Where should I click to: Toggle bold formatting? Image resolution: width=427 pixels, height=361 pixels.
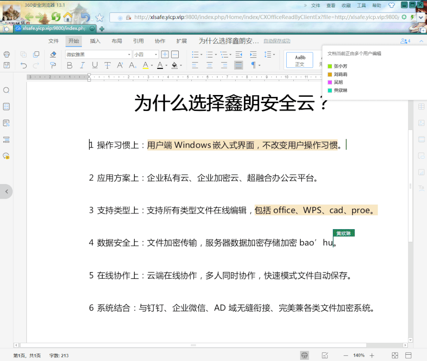click(x=69, y=66)
